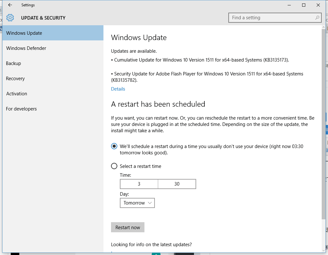Click into the 'Find a setting' field
The height and width of the screenshot is (255, 328).
[x=271, y=18]
